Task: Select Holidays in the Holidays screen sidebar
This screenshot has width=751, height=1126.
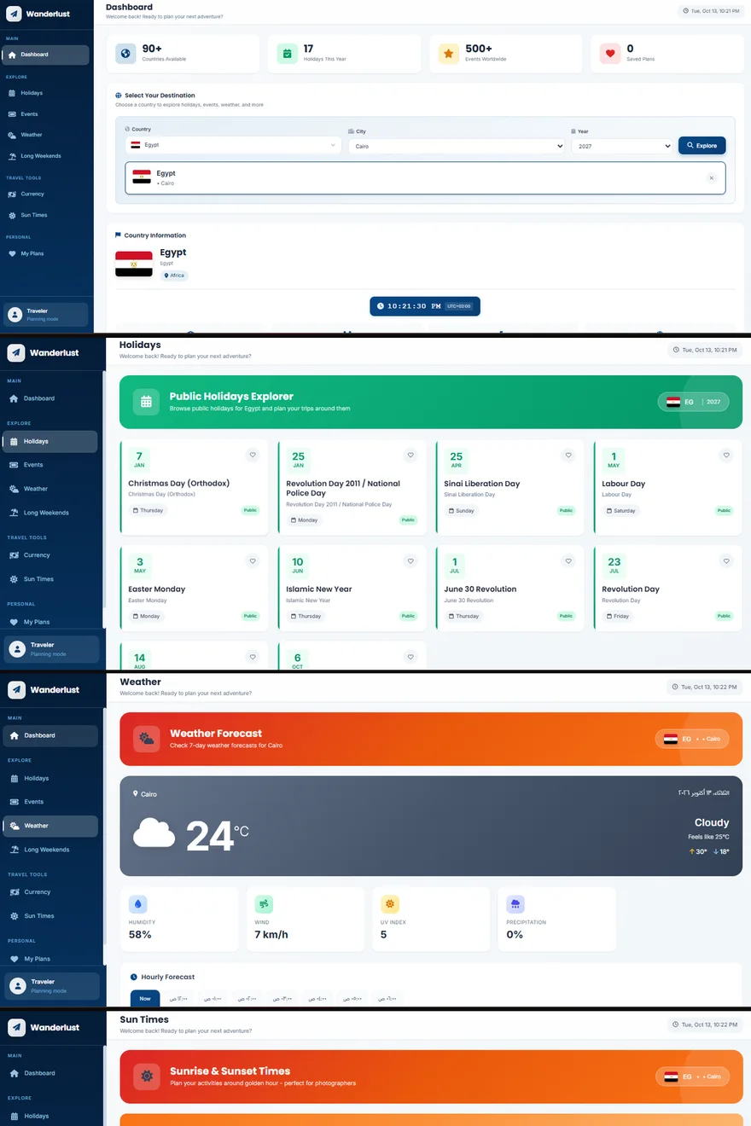Action: pyautogui.click(x=51, y=441)
